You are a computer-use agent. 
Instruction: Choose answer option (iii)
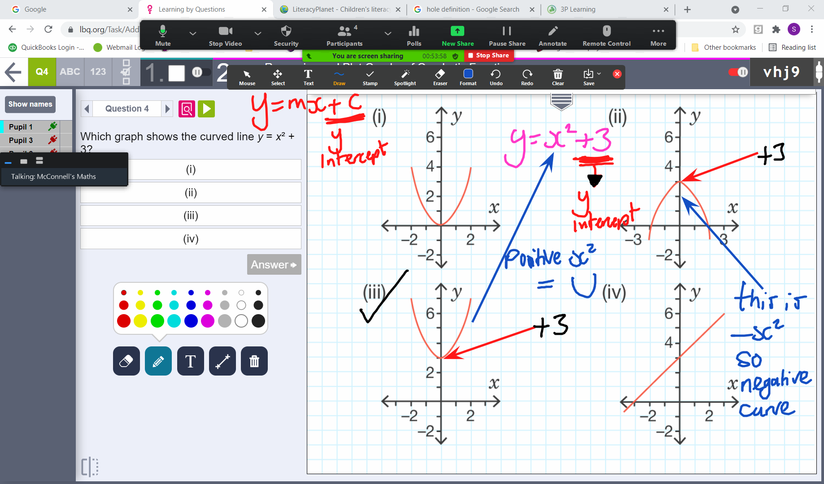click(x=191, y=216)
